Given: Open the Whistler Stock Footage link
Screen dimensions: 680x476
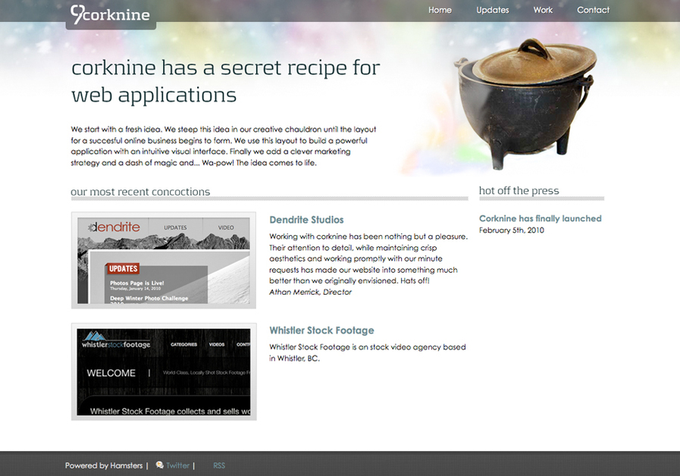Looking at the screenshot, I should point(321,330).
